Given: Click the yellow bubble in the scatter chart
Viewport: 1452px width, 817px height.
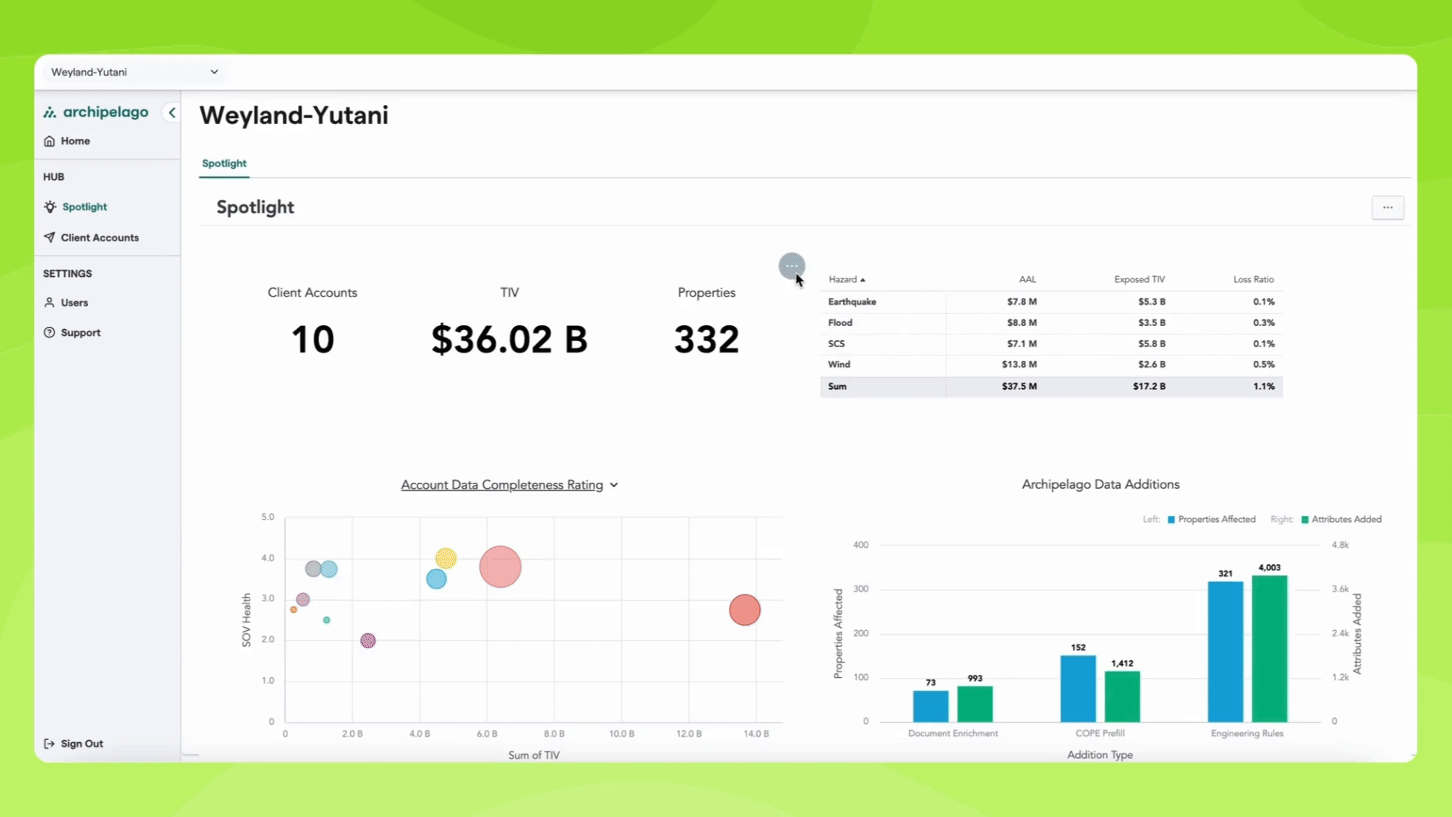Looking at the screenshot, I should pyautogui.click(x=445, y=558).
